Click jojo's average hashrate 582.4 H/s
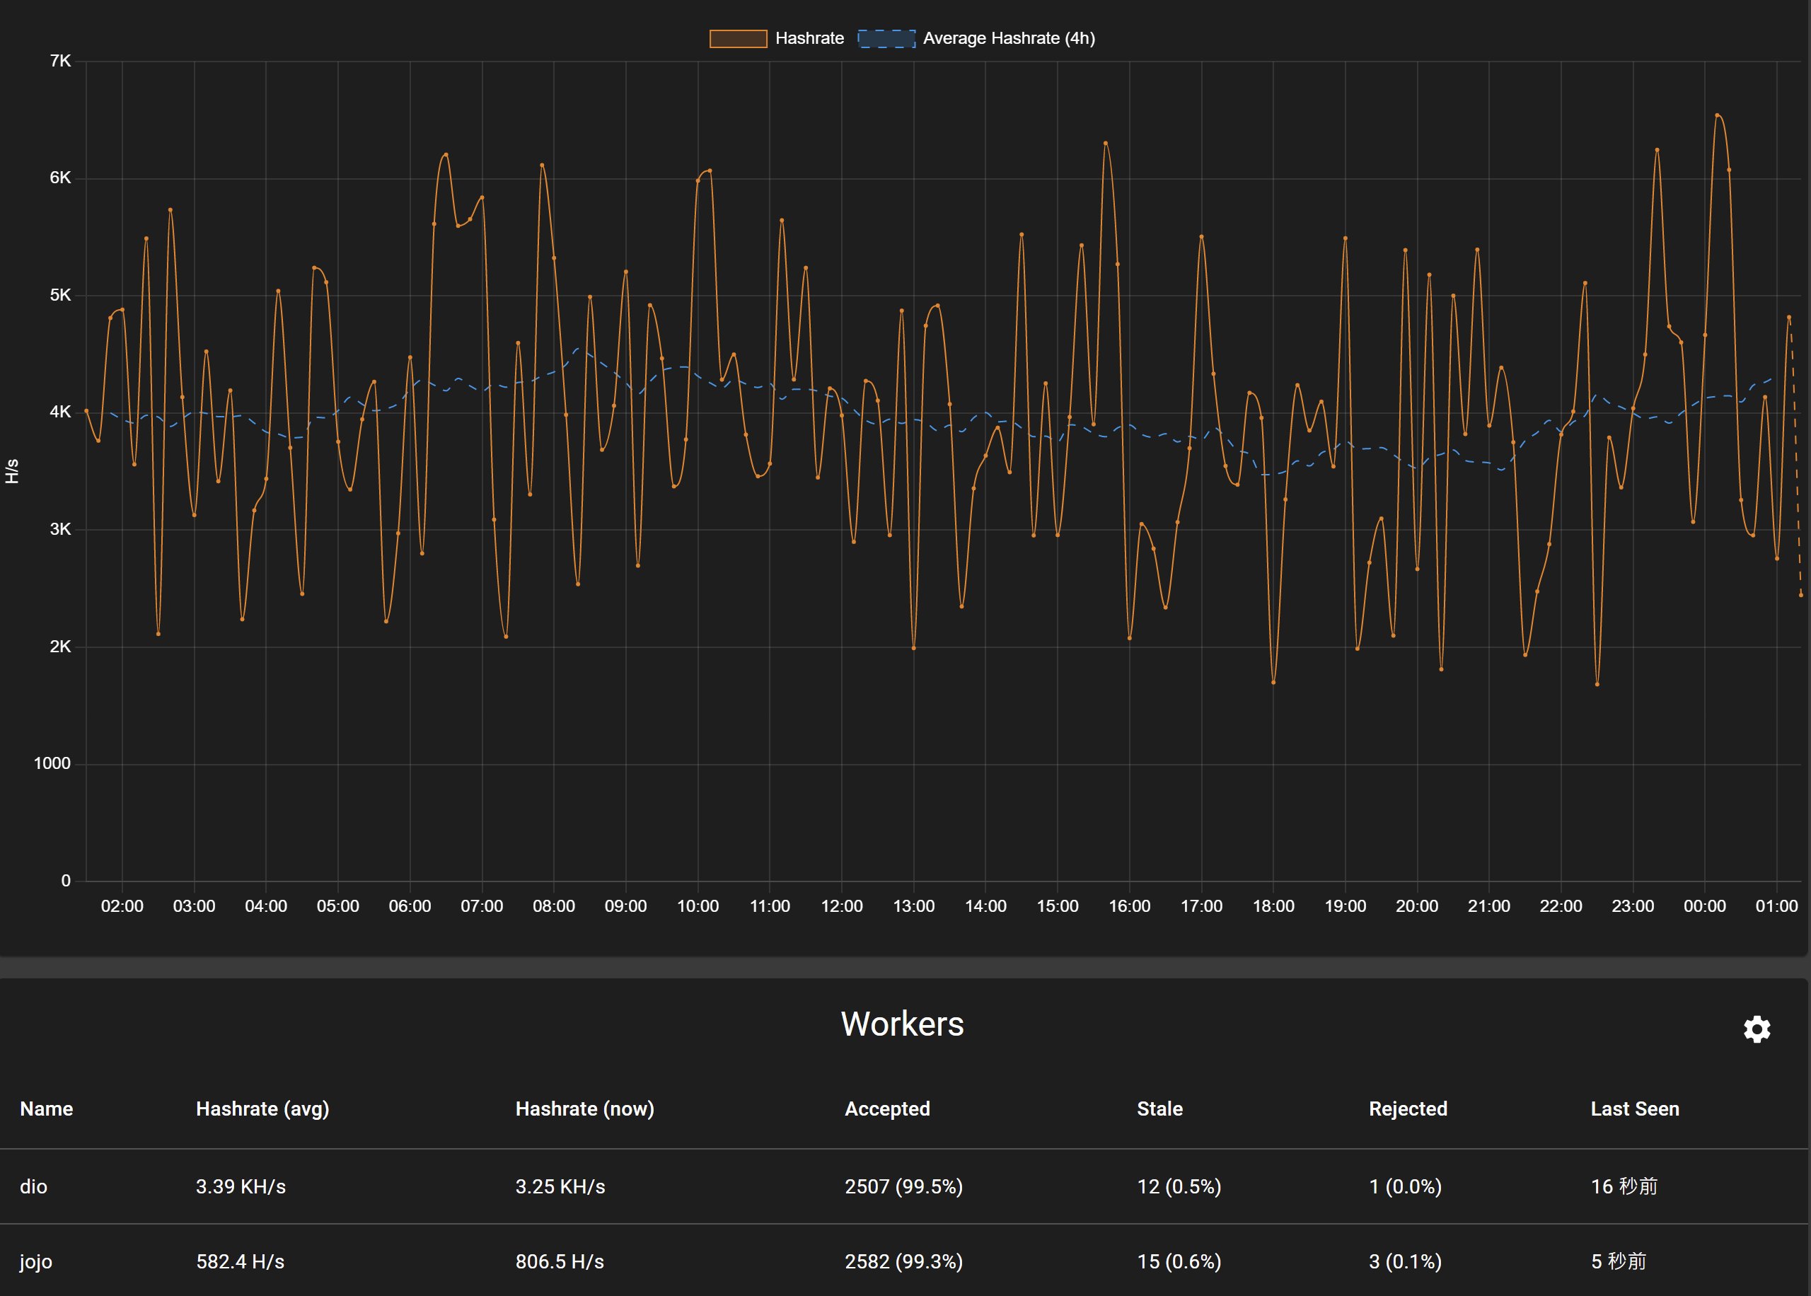Image resolution: width=1811 pixels, height=1296 pixels. 240,1261
